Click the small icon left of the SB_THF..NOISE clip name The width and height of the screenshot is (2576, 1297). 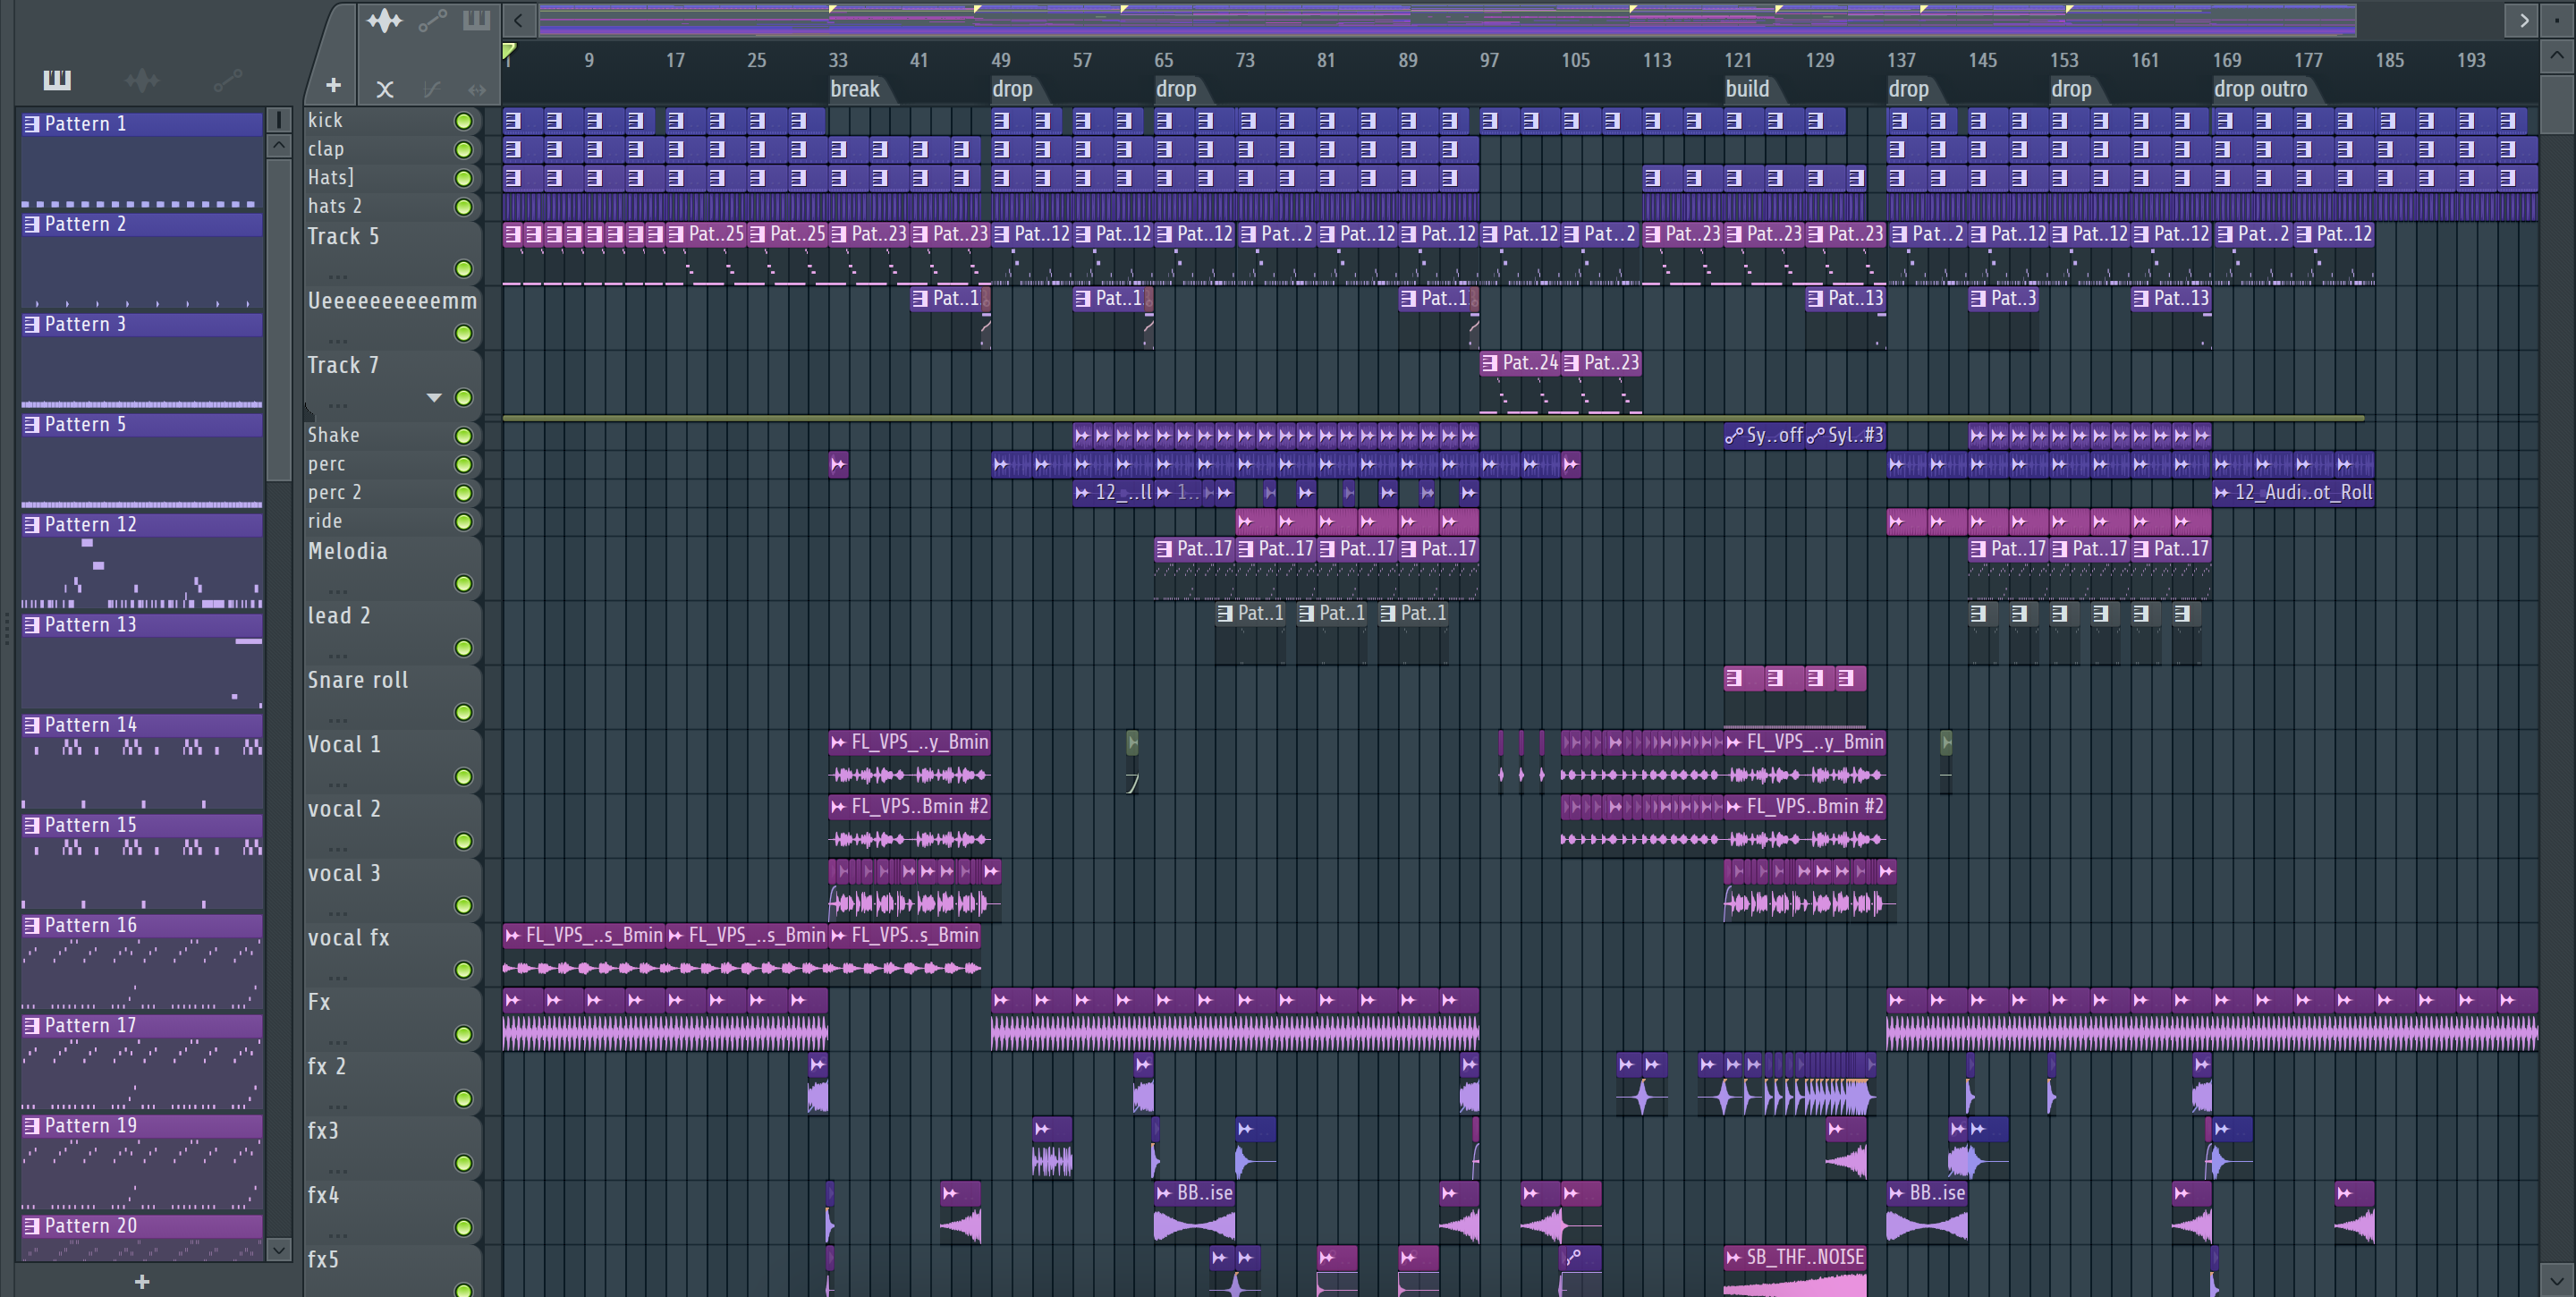1734,1258
